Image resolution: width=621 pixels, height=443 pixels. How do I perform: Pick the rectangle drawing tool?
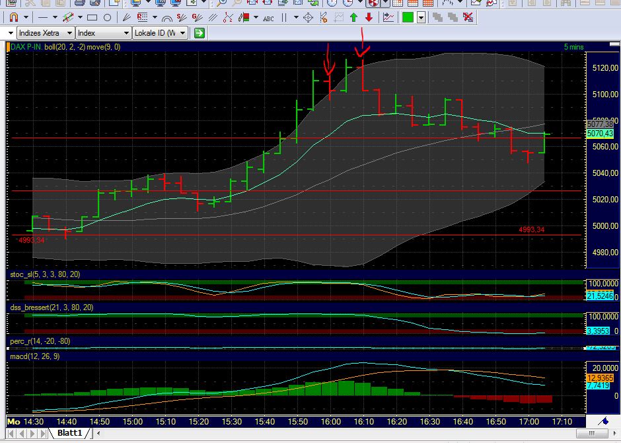coord(92,18)
